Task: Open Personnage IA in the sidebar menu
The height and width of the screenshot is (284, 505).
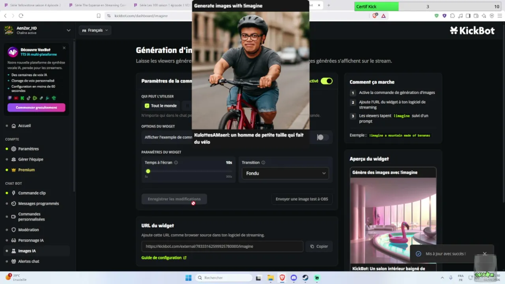Action: (31, 240)
